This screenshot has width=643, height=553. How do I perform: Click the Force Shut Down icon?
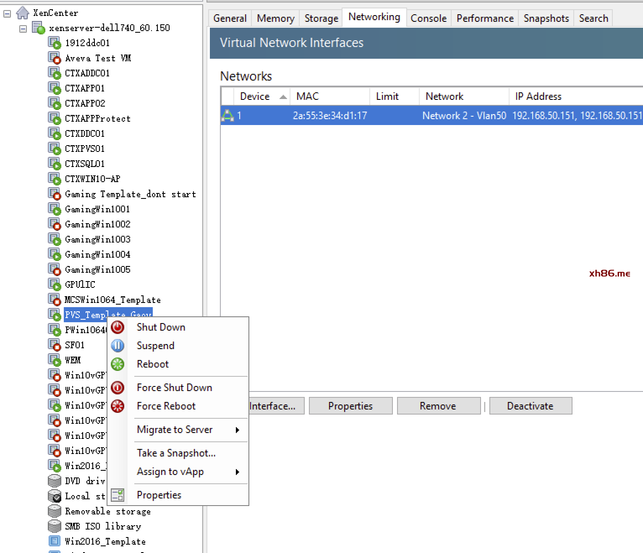118,388
